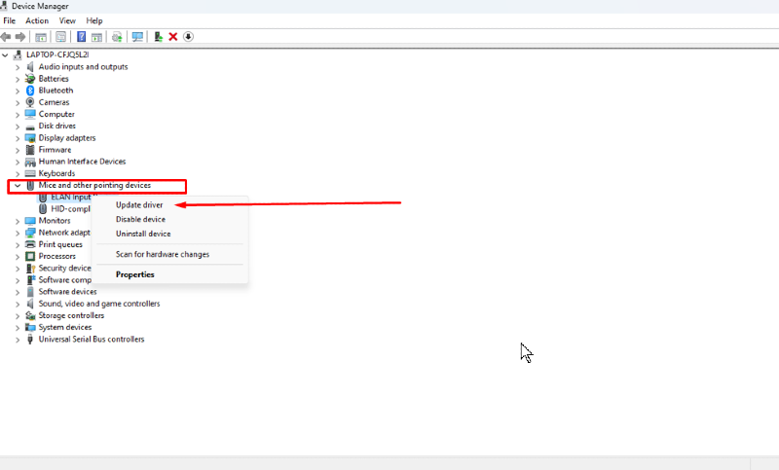Expand the System devices category
Screen dimensions: 779x470
coord(18,328)
